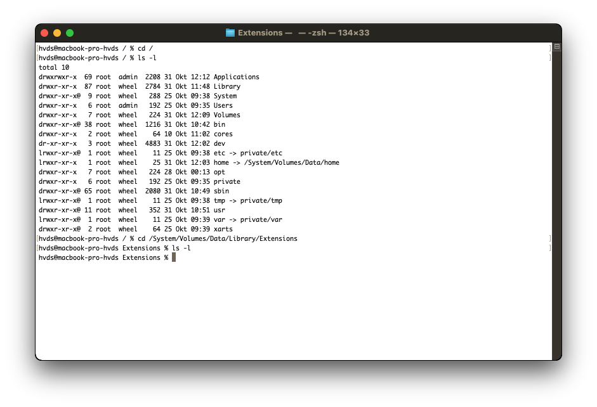The height and width of the screenshot is (407, 597).
Task: Click the folder icon in the title bar
Action: tap(230, 33)
